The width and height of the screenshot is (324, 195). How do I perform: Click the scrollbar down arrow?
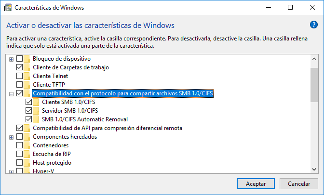pos(314,169)
